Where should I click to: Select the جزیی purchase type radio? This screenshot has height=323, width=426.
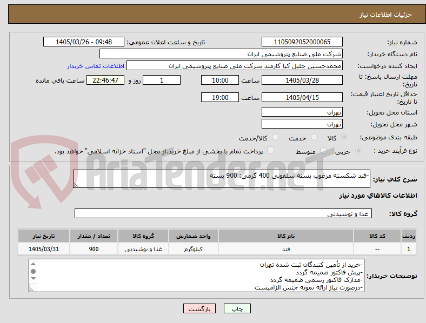[358, 151]
